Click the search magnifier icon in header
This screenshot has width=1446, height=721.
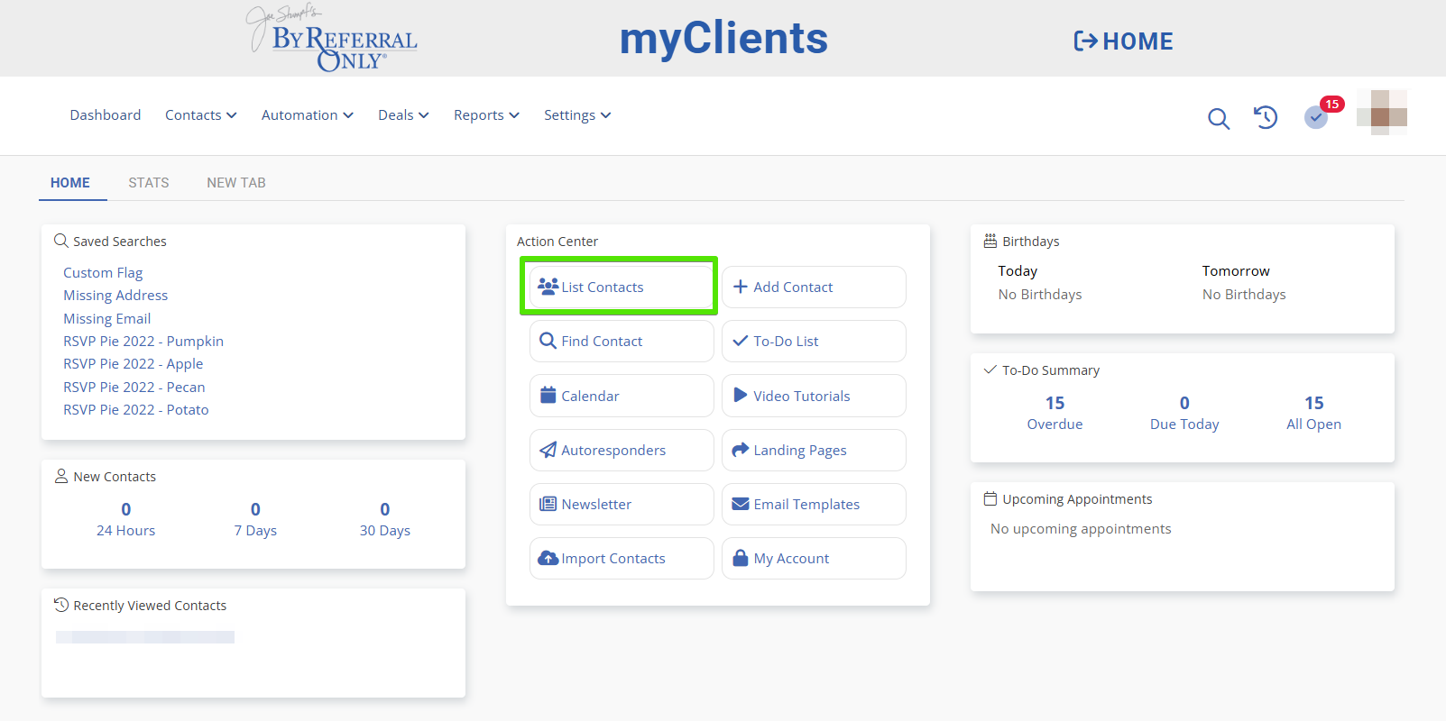pos(1218,118)
